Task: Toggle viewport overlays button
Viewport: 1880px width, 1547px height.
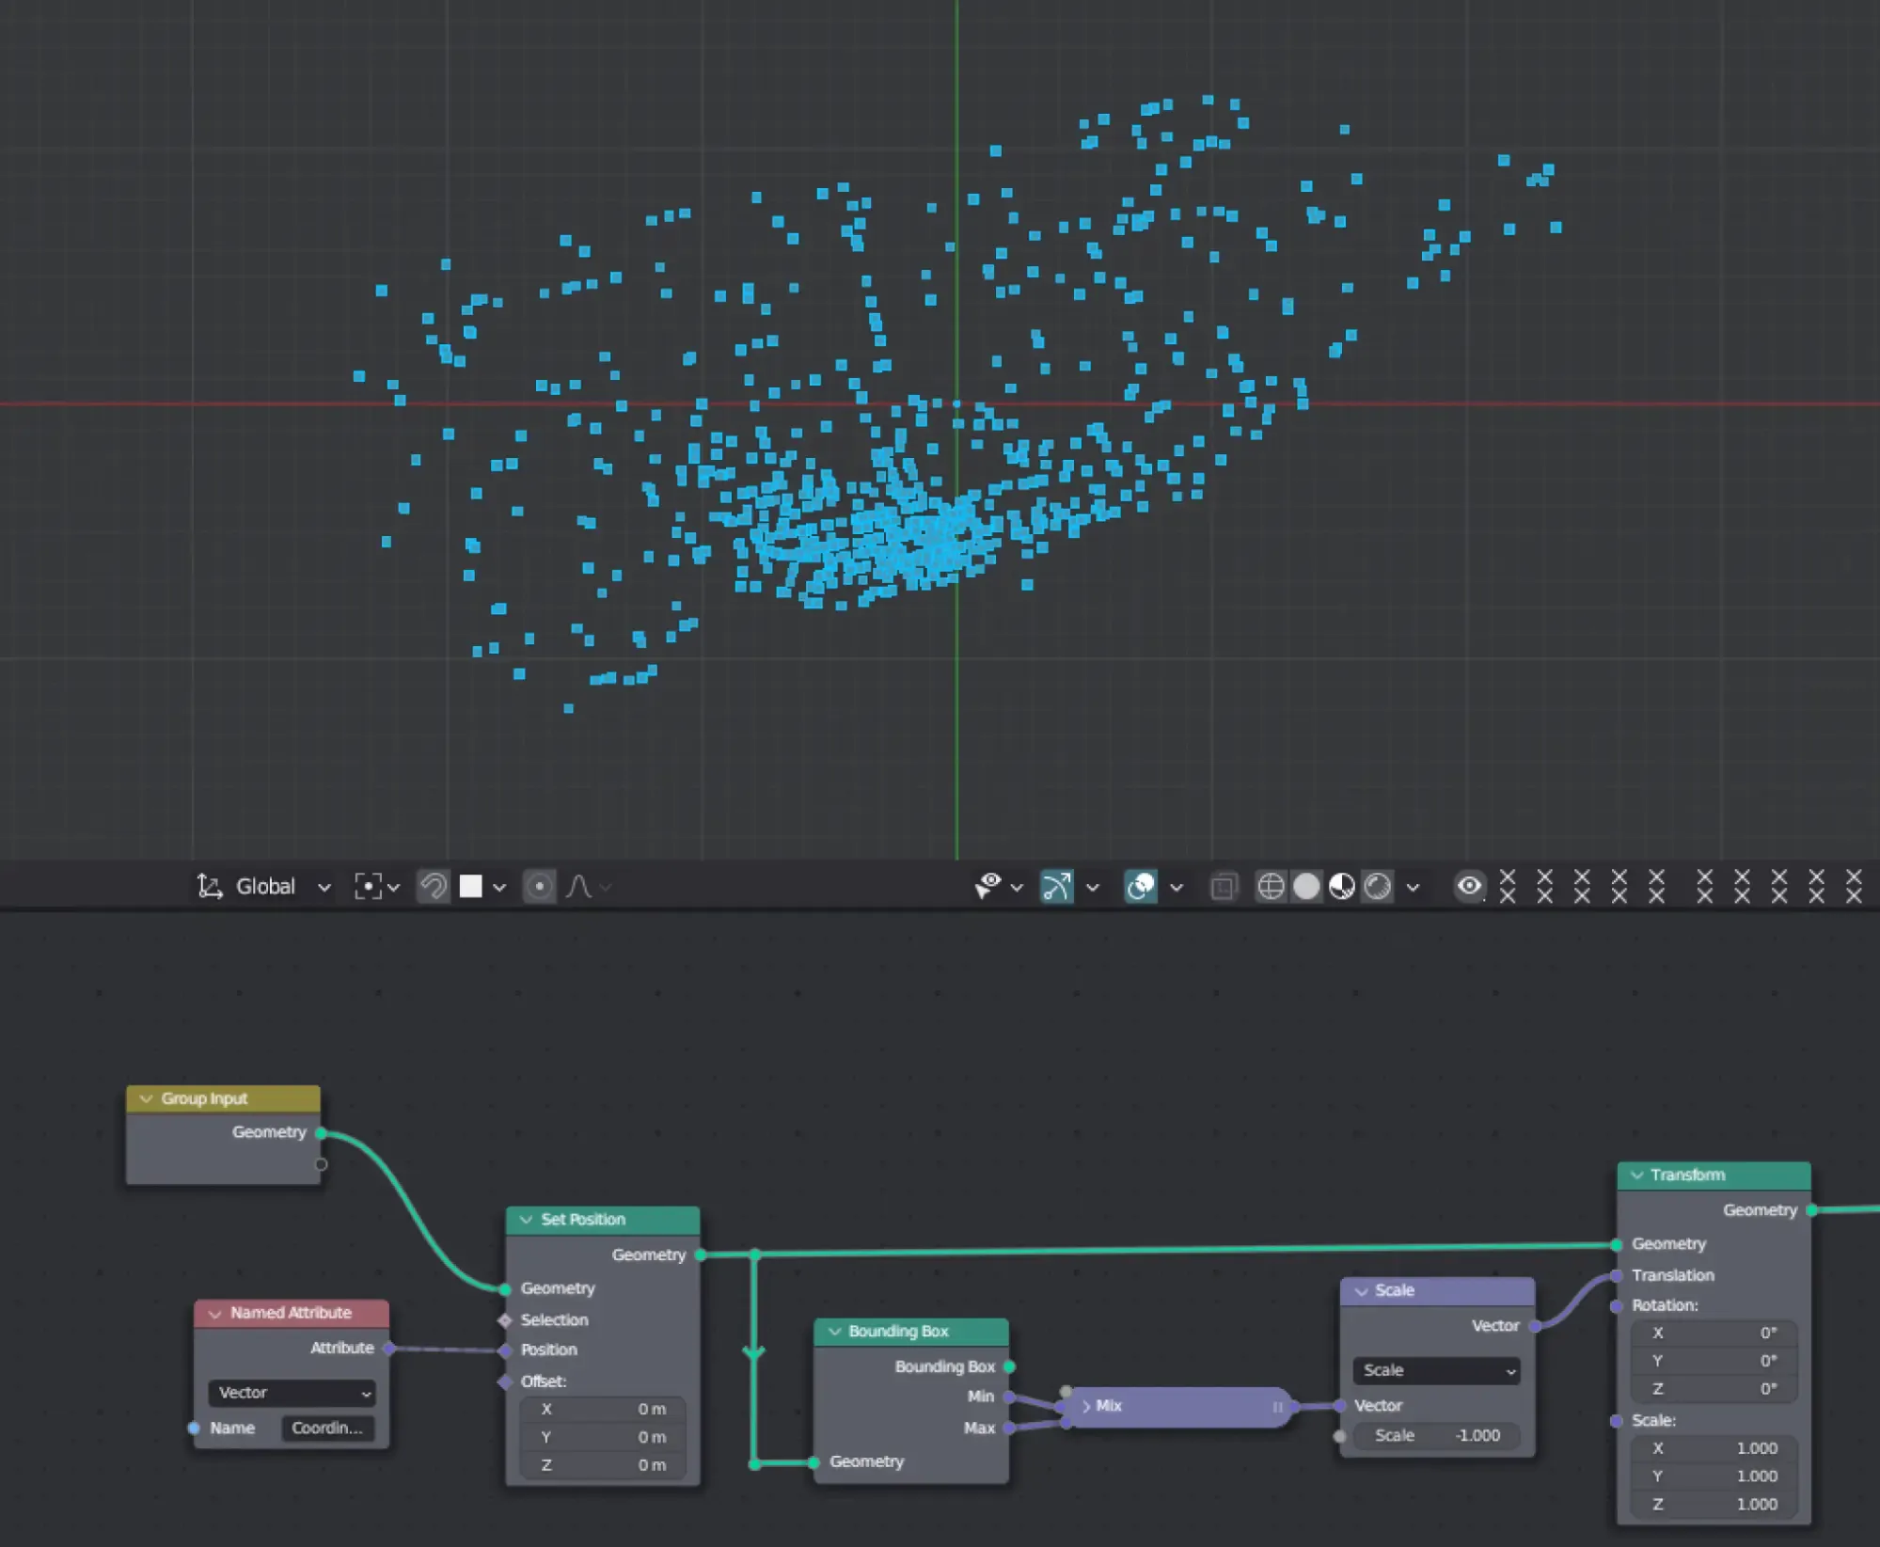Action: coord(1141,886)
